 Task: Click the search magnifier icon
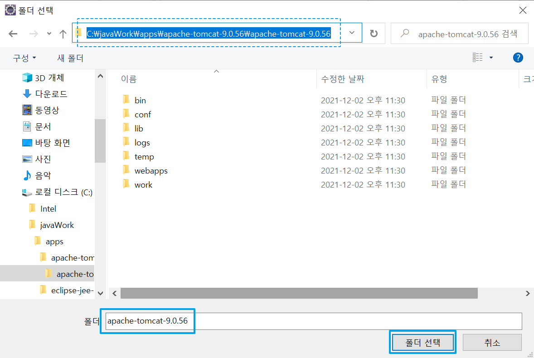[405, 34]
